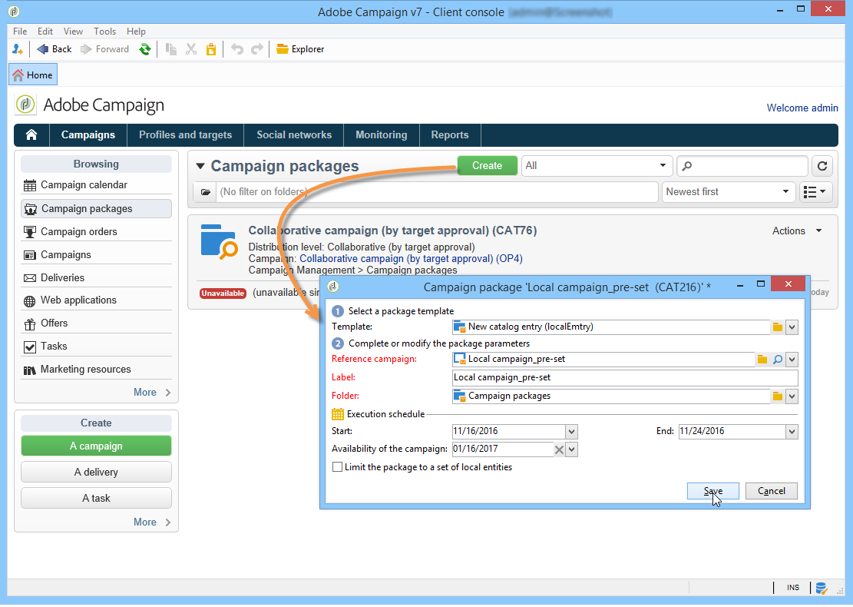Viewport: 853px width, 607px height.
Task: Click Save in the Campaign package dialog
Action: [x=712, y=491]
